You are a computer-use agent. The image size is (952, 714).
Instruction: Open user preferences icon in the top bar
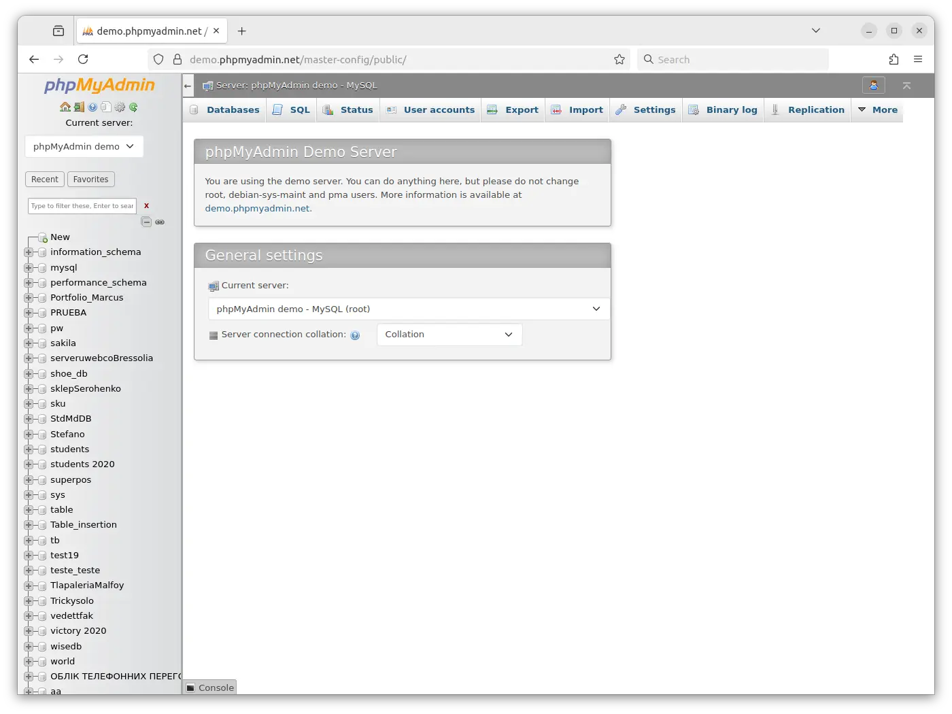[x=873, y=85]
